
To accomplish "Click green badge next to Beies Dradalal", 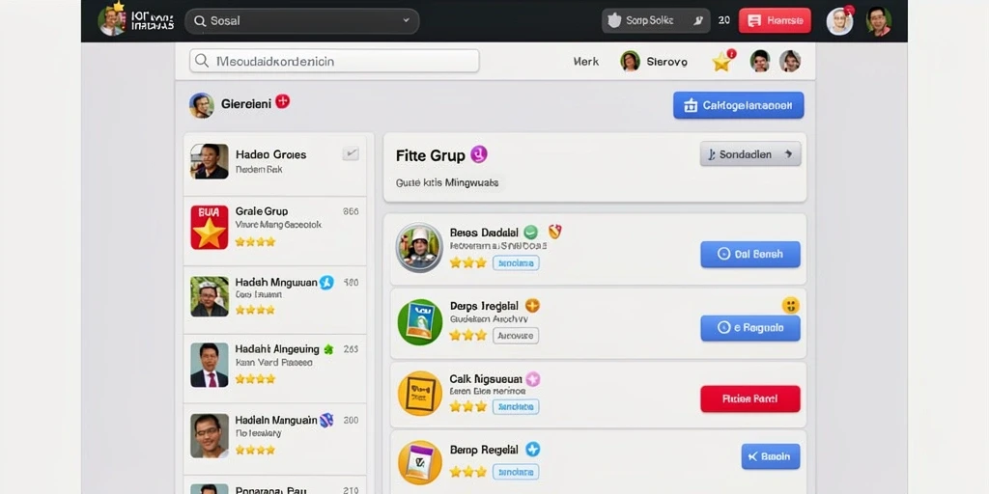I will pos(531,232).
